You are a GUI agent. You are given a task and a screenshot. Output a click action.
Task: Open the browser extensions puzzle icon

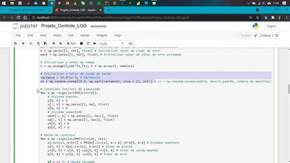click(x=273, y=18)
